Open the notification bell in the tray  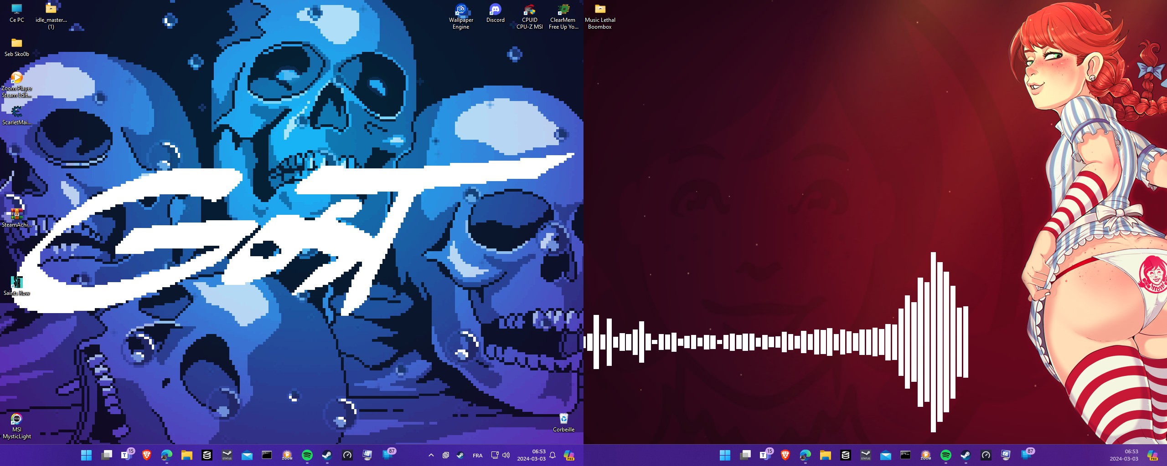[553, 455]
